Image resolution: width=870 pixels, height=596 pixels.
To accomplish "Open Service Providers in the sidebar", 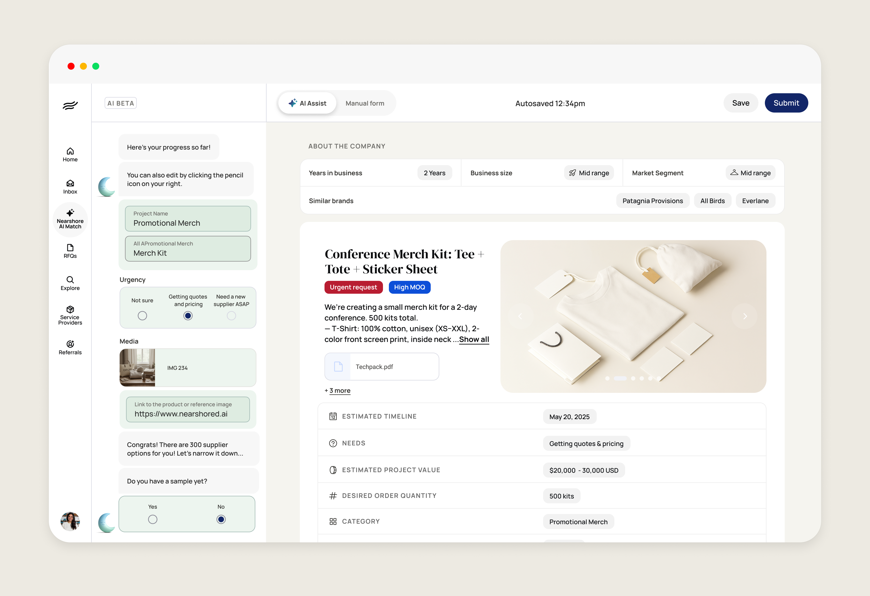I will [70, 315].
